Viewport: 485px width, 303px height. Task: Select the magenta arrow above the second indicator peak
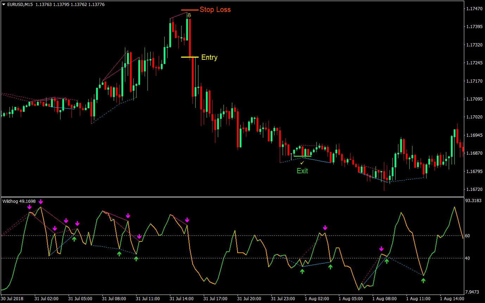41,201
